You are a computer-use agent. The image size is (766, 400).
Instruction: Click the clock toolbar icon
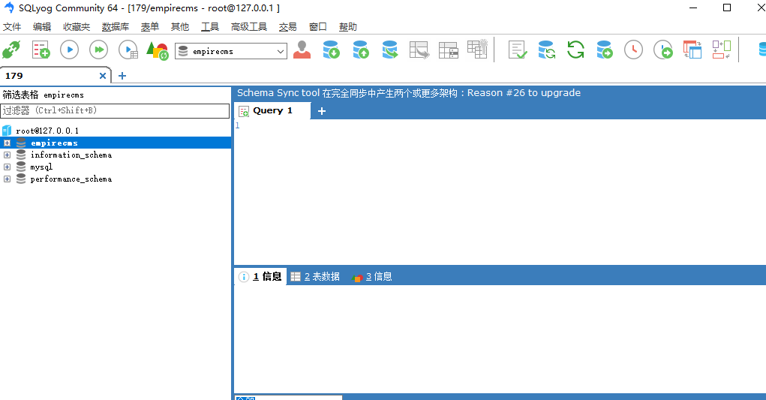coord(634,50)
